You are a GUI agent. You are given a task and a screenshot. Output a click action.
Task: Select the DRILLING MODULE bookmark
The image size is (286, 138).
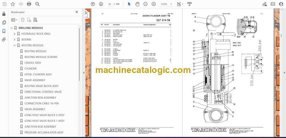[31, 28]
